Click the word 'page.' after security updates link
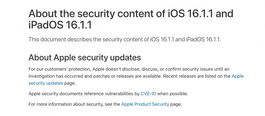265x116 pixels. pos(70,83)
